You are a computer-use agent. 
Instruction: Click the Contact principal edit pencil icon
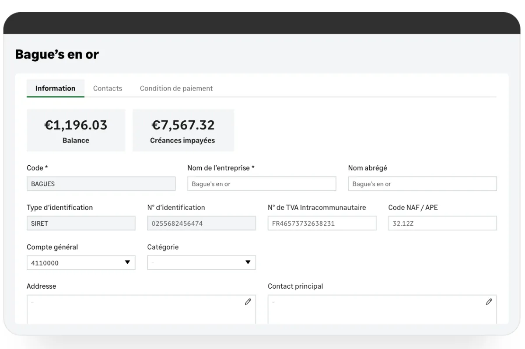click(x=489, y=301)
